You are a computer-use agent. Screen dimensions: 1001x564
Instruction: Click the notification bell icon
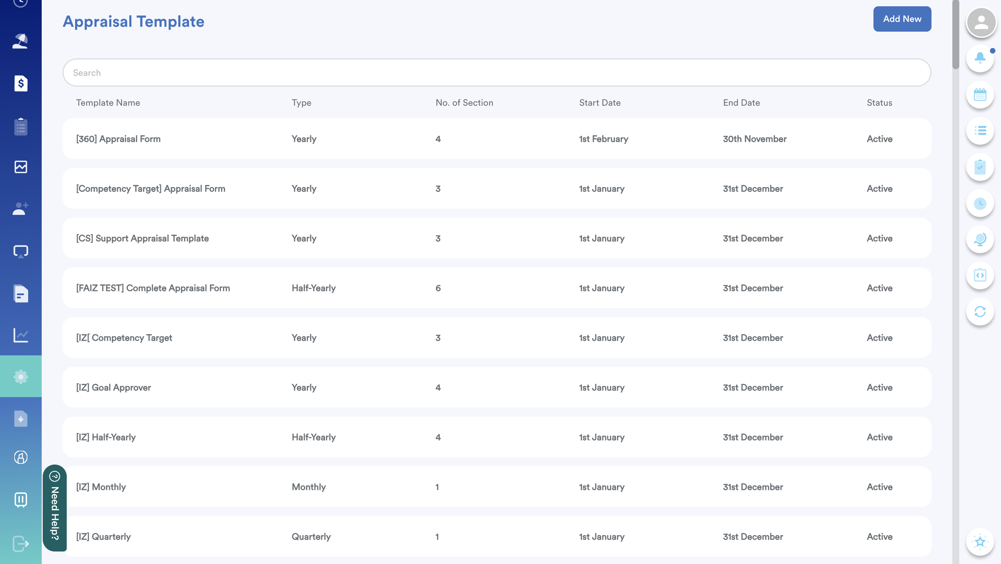point(980,58)
